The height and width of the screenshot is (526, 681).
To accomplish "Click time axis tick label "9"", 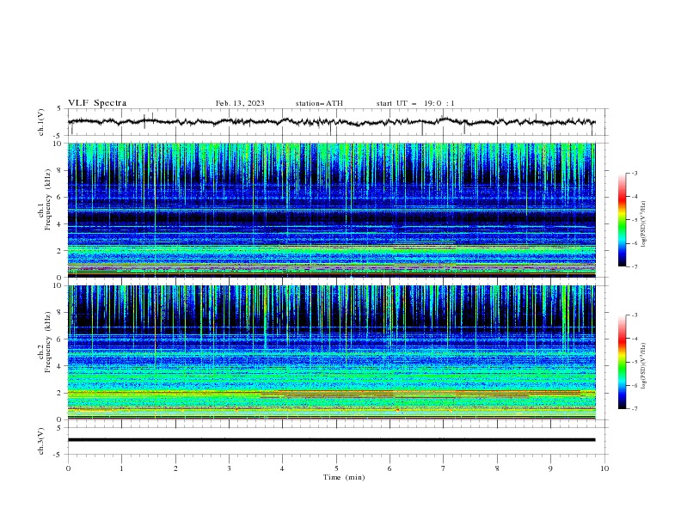I will coord(550,468).
